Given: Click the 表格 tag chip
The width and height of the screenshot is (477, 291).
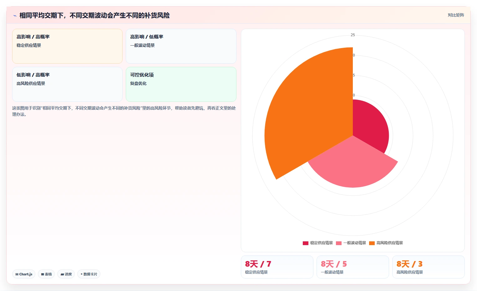Looking at the screenshot, I should point(46,274).
